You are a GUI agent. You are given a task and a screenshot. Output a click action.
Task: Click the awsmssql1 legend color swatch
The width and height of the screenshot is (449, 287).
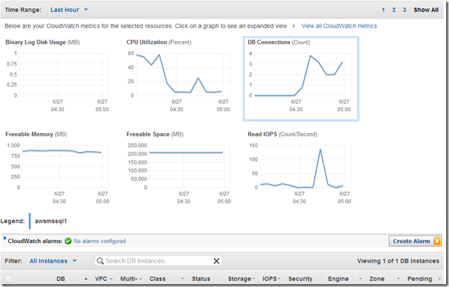[x=30, y=221]
